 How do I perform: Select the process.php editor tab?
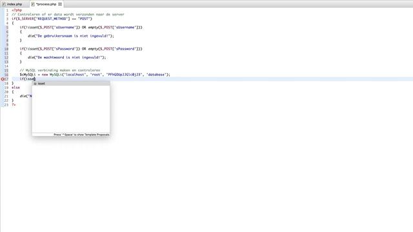[x=46, y=5]
